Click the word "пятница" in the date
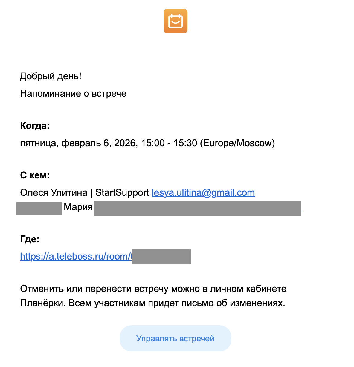Image resolution: width=354 pixels, height=367 pixels. pos(38,143)
